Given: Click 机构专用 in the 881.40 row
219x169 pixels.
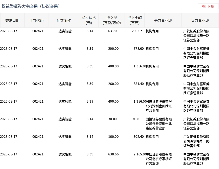Looking at the screenshot, I should 152,84.
